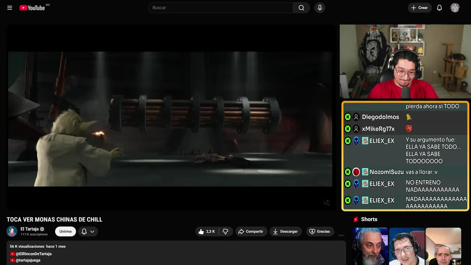This screenshot has height=265, width=471.
Task: Click the Diegodolmos user avatar icon
Action: coord(356,117)
